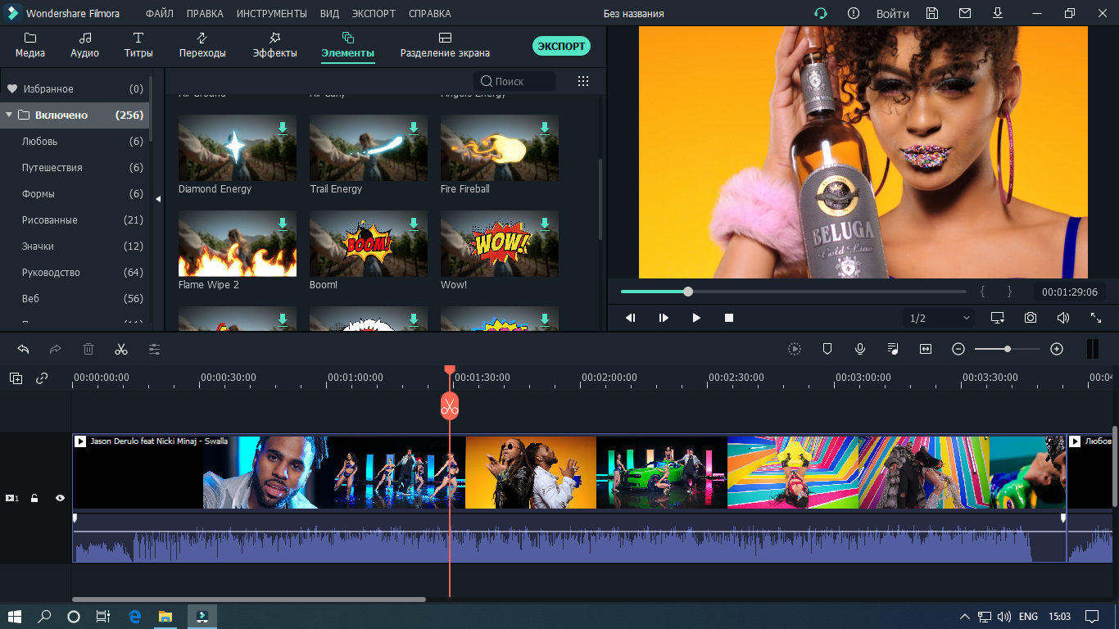Toggle track 1 visibility eye icon

click(x=60, y=498)
